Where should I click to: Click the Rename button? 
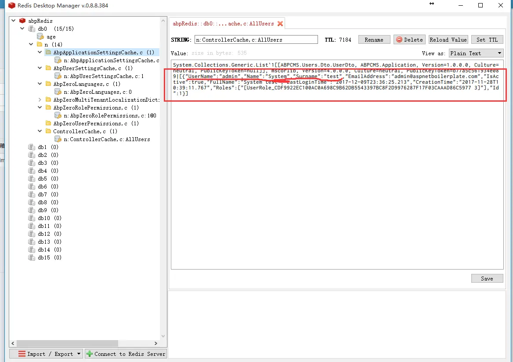coord(374,39)
